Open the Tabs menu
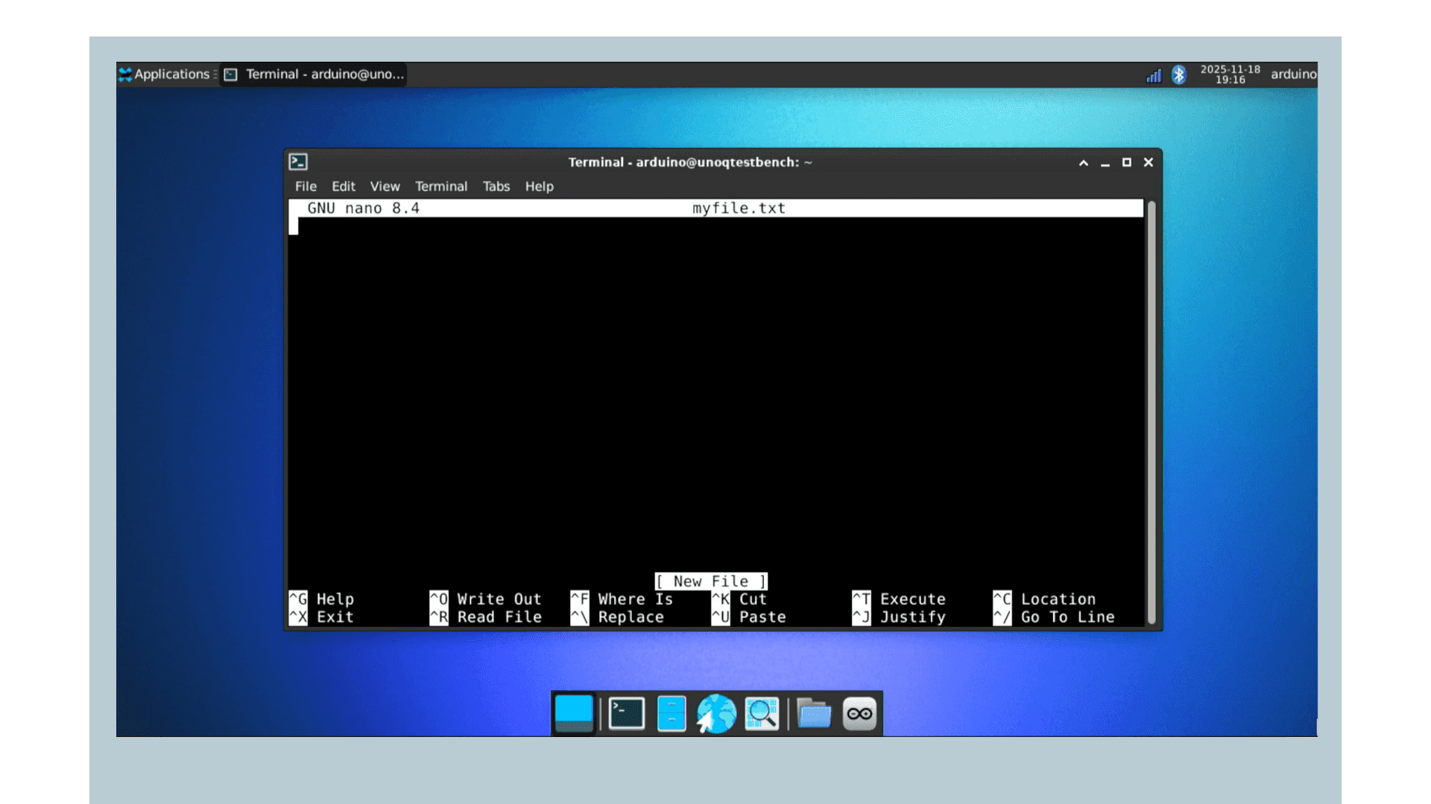Viewport: 1431px width, 804px height. click(x=496, y=186)
